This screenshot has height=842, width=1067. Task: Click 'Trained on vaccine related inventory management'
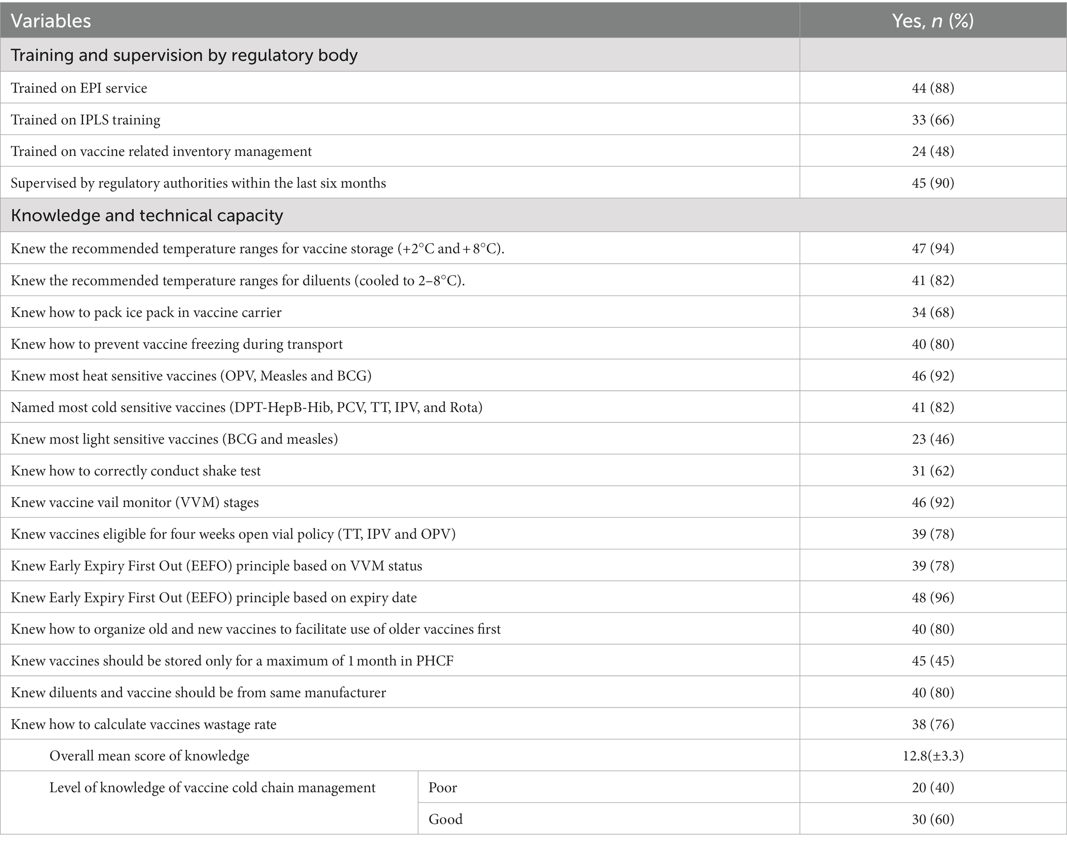tap(161, 151)
